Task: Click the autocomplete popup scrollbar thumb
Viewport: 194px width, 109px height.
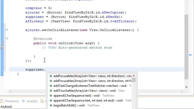Action: click(134, 80)
